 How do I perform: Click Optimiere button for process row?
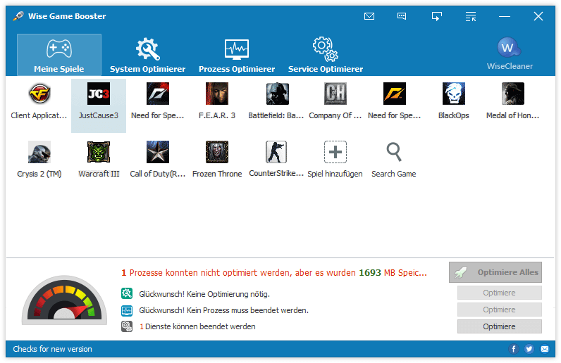(x=500, y=310)
